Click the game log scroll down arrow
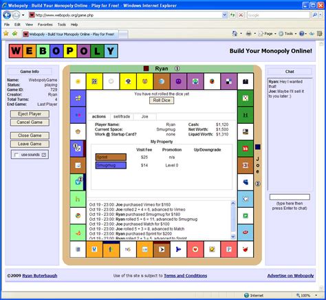 click(x=233, y=237)
